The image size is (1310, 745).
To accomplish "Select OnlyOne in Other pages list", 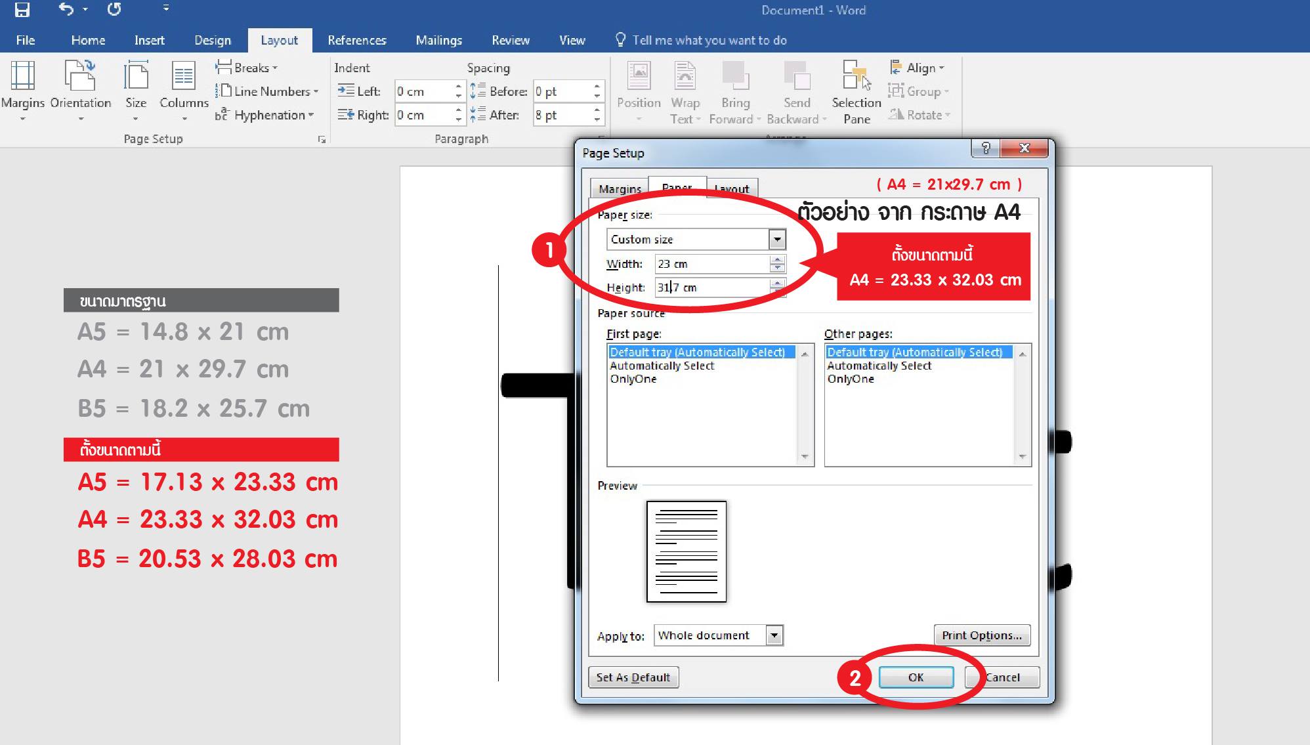I will coord(851,379).
